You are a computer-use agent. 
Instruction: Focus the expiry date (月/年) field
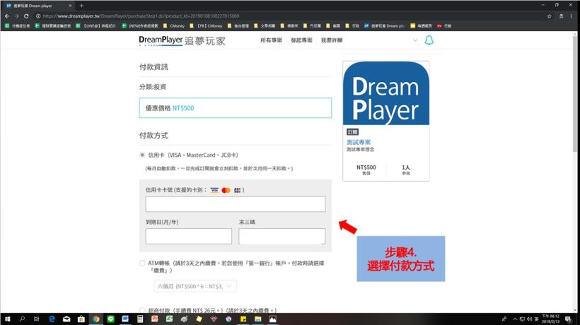coord(189,237)
